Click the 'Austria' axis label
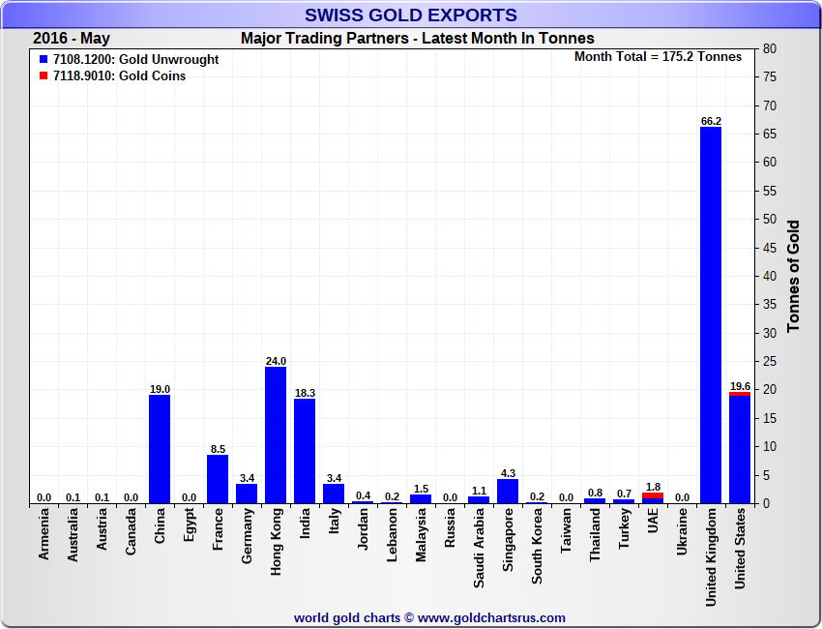822x629 pixels. click(x=102, y=529)
